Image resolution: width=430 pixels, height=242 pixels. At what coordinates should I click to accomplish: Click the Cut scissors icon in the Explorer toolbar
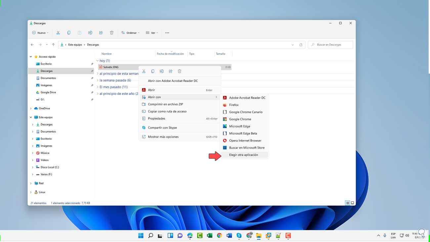58,33
